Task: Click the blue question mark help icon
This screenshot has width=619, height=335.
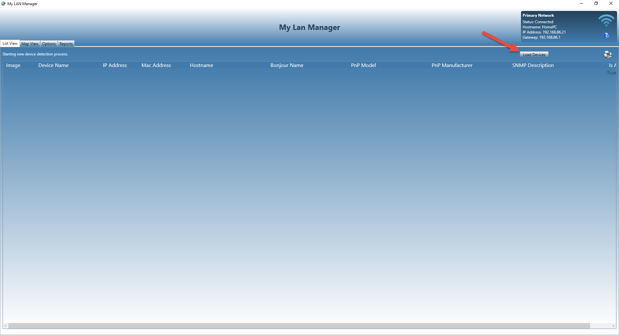Action: coord(606,35)
